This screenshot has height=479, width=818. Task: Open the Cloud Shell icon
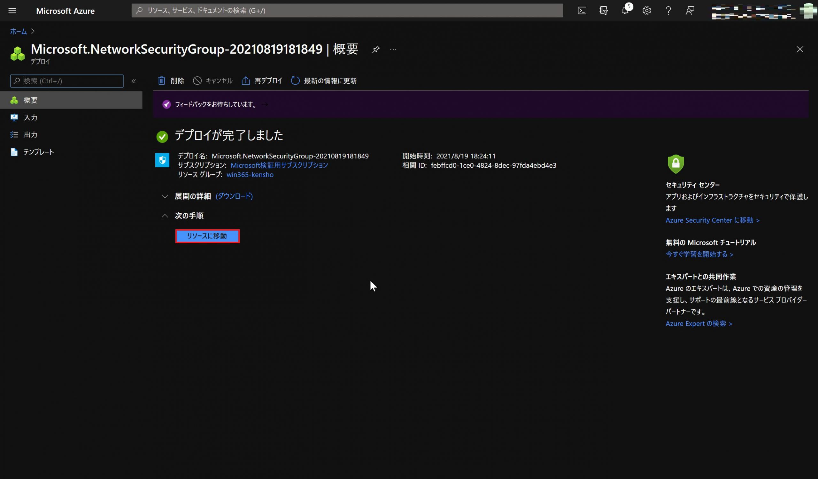(x=582, y=11)
